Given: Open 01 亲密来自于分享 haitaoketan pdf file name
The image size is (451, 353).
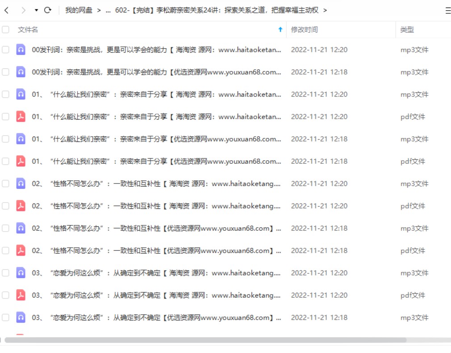Looking at the screenshot, I should (x=156, y=116).
